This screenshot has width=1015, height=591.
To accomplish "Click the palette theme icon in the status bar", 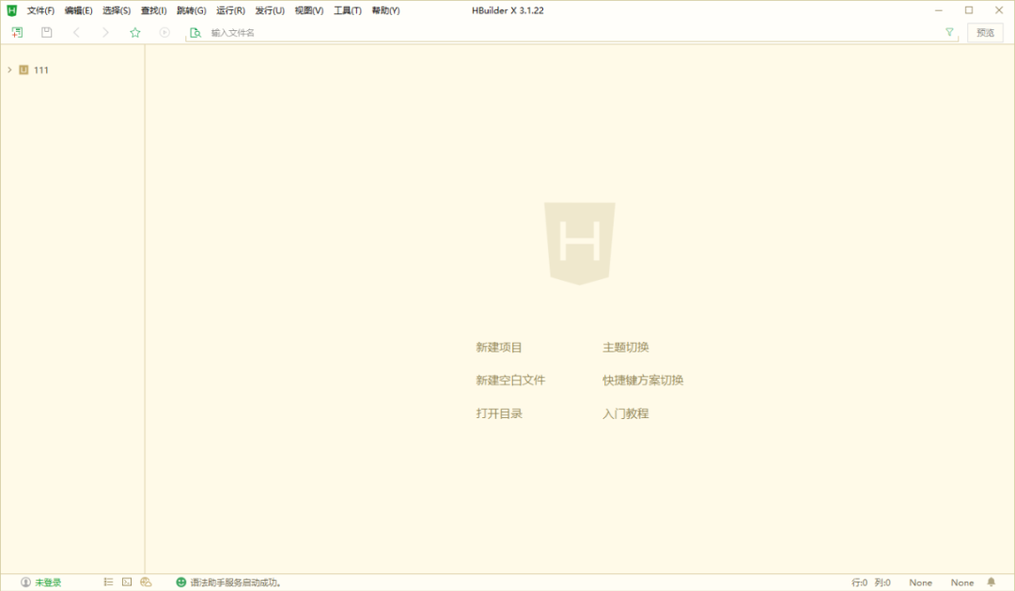I will [x=146, y=582].
